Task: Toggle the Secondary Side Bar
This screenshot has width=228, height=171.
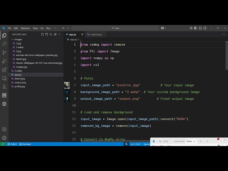Action: (205, 28)
